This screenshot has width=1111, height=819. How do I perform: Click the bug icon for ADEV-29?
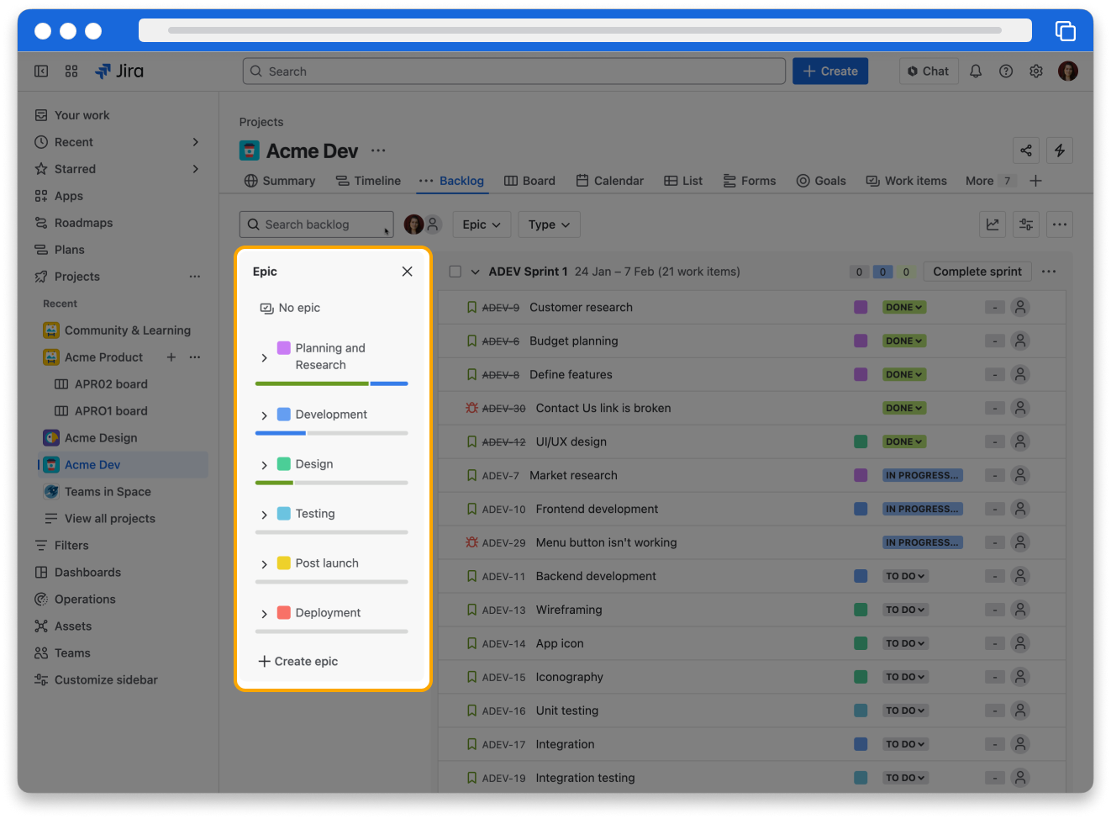(x=471, y=542)
